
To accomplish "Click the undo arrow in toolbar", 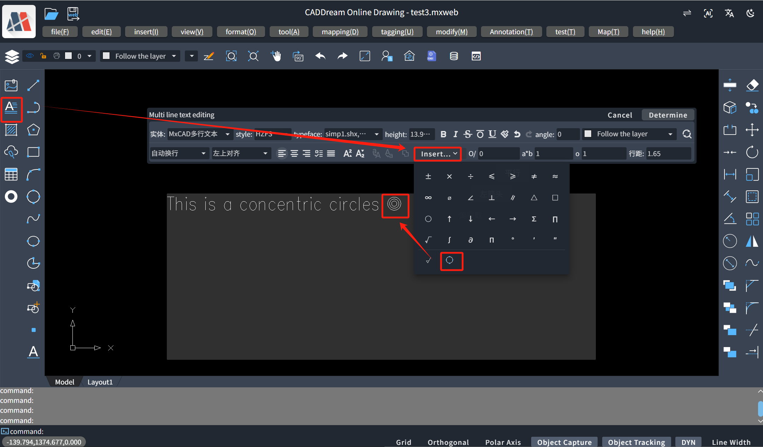I will [320, 56].
